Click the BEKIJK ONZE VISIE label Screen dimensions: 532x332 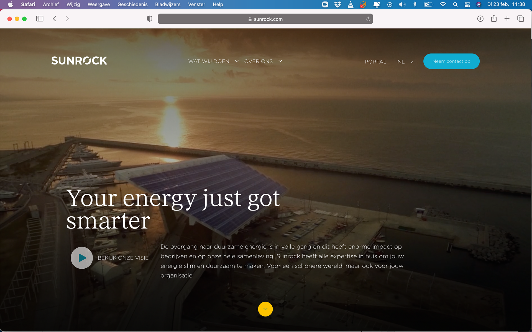point(123,258)
